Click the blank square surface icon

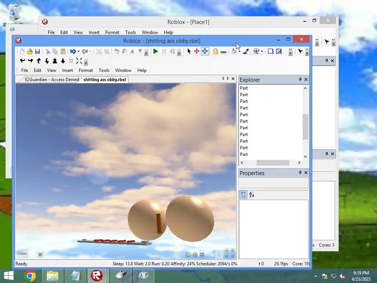[x=271, y=51]
